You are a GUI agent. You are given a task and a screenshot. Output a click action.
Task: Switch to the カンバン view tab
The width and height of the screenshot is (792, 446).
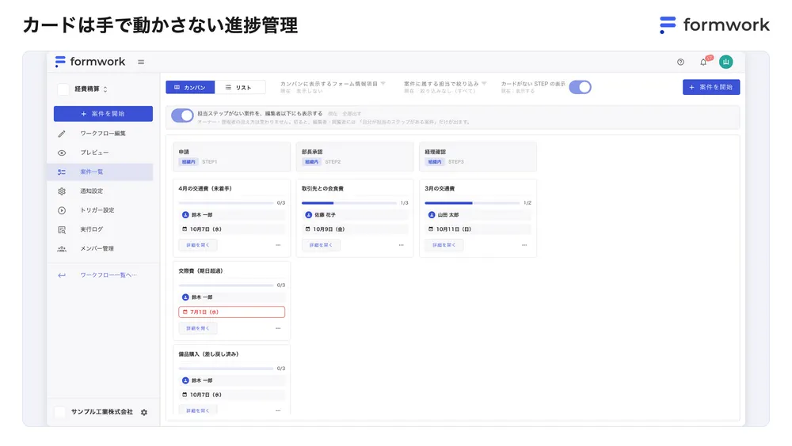point(190,87)
